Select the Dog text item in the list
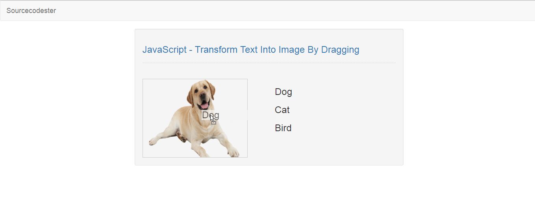The image size is (535, 221). [283, 92]
